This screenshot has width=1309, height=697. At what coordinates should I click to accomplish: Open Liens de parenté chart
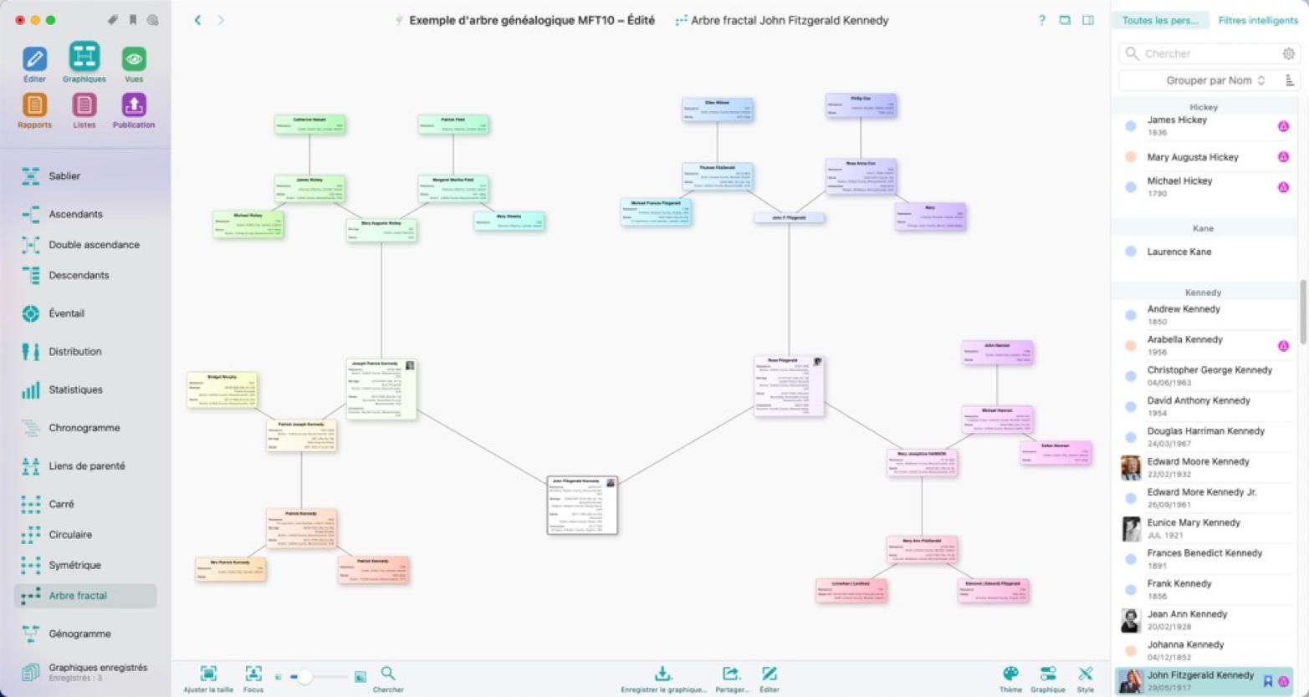tap(84, 466)
